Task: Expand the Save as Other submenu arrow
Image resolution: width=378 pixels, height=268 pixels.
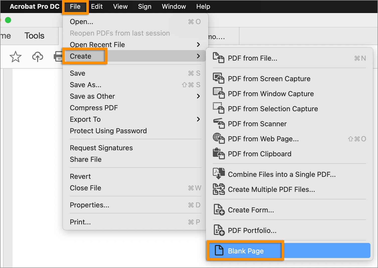Action: point(198,96)
